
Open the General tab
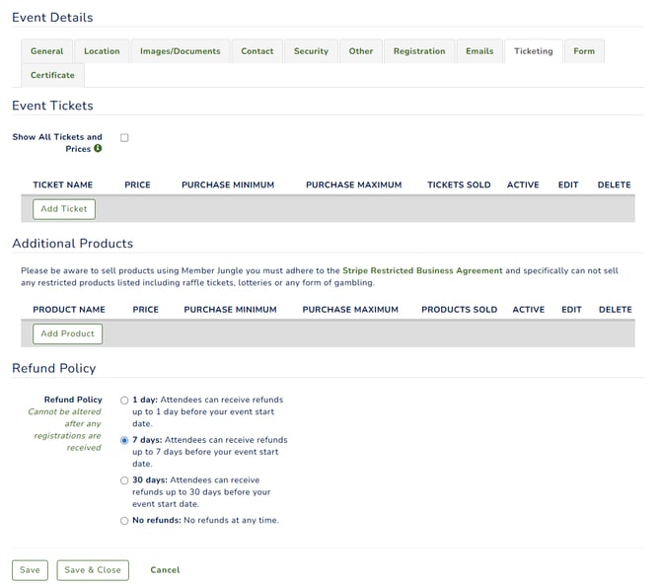pyautogui.click(x=46, y=51)
